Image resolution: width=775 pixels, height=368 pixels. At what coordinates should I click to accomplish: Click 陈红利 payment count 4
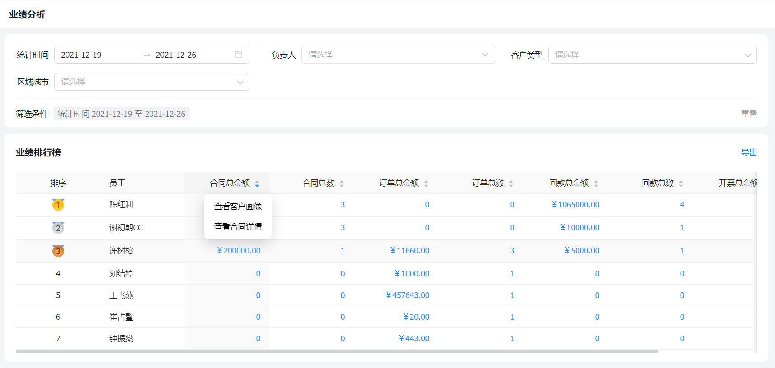(682, 205)
